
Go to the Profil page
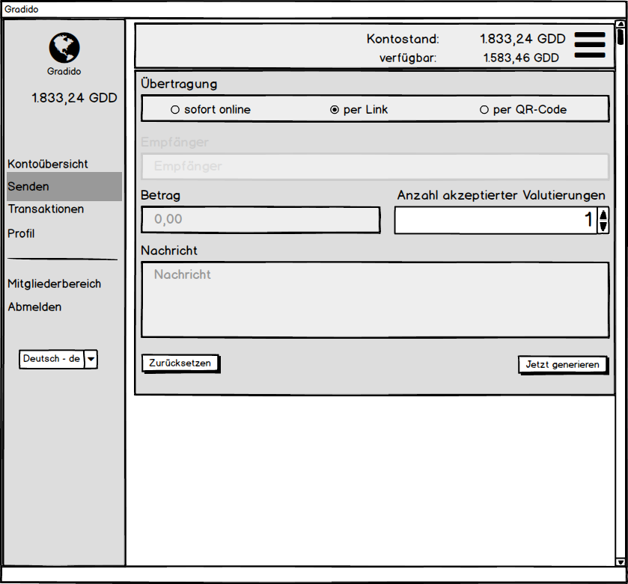point(21,233)
